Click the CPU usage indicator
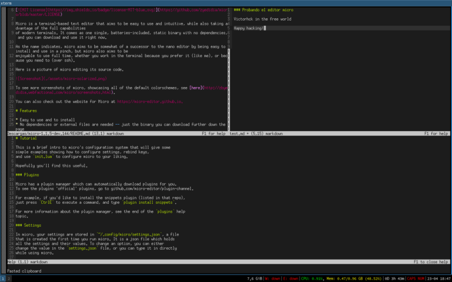Image resolution: width=452 pixels, height=282 pixels. point(311,278)
